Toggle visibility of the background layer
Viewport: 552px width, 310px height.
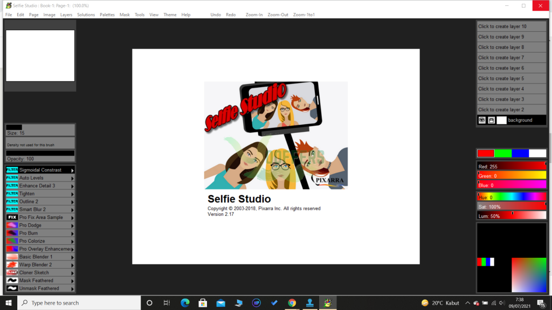point(482,120)
